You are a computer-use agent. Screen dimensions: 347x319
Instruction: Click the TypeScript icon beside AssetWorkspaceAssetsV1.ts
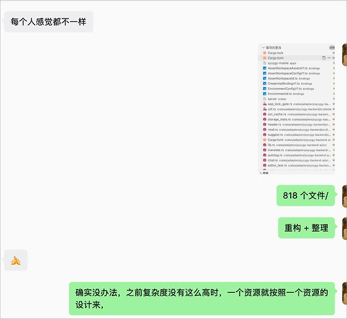pos(265,68)
